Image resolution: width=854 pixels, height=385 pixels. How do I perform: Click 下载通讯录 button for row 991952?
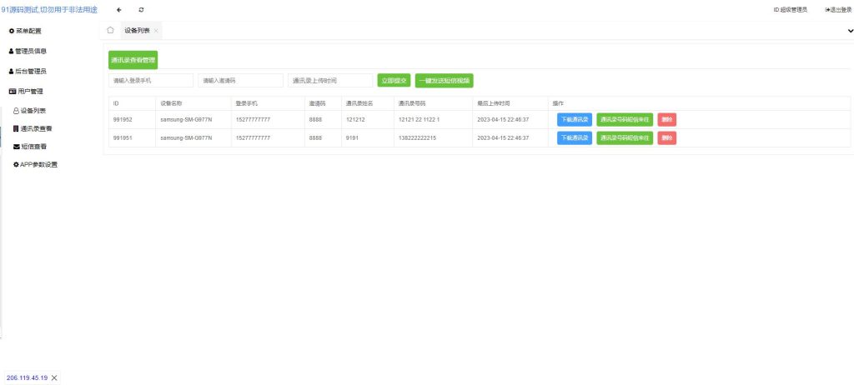(574, 120)
